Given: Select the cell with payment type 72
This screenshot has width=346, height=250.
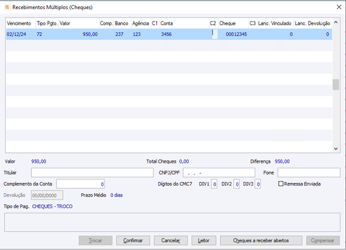Looking at the screenshot, I should [47, 34].
